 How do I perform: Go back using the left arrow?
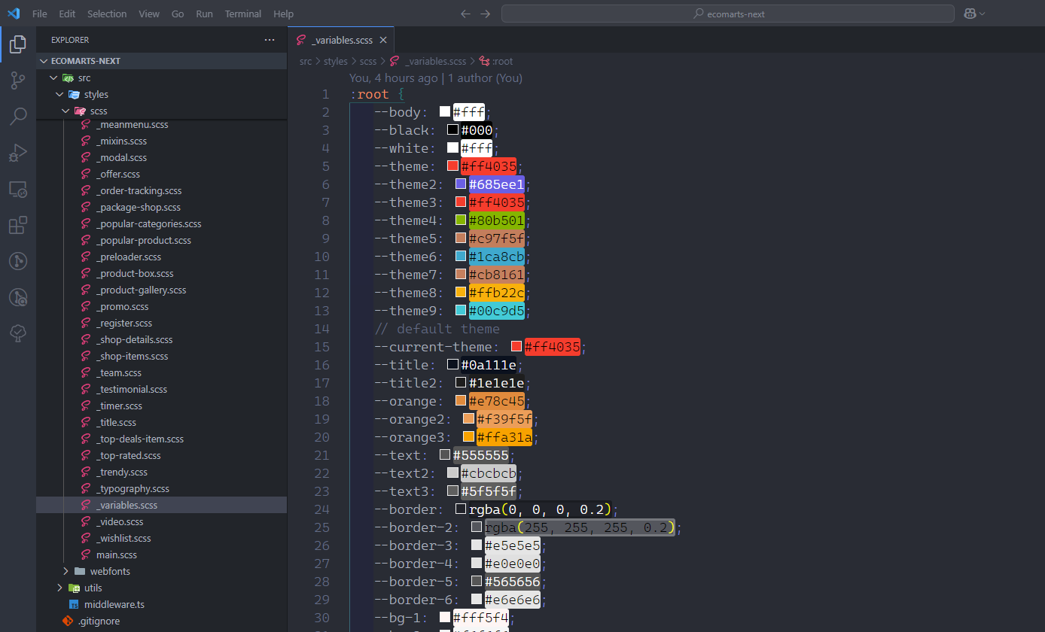[465, 14]
